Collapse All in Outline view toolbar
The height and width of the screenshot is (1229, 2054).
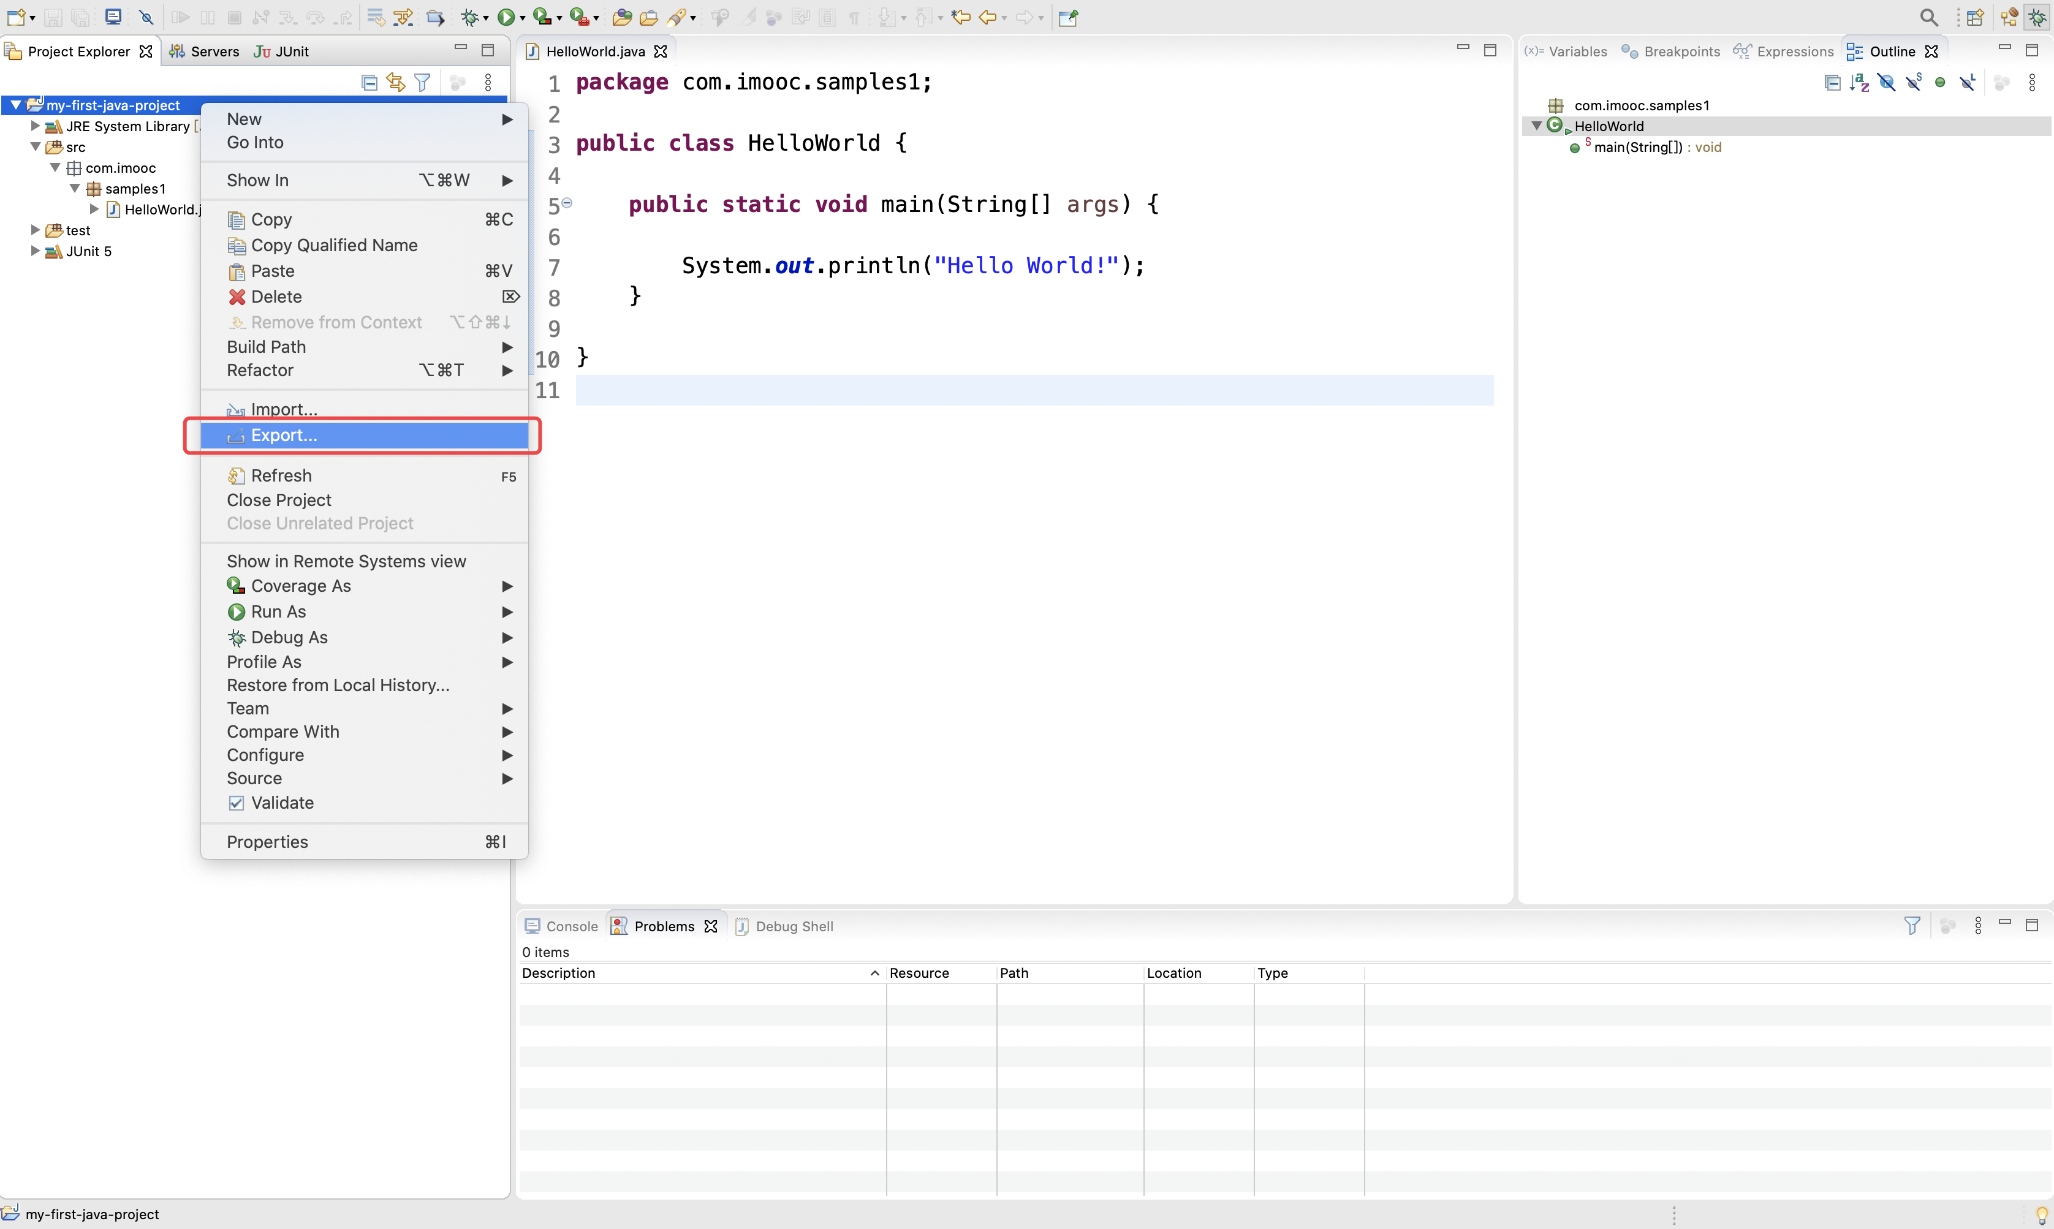[1832, 82]
